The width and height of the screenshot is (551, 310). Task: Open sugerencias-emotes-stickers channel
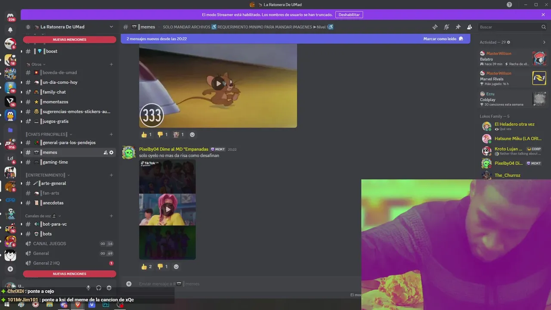pos(69,112)
